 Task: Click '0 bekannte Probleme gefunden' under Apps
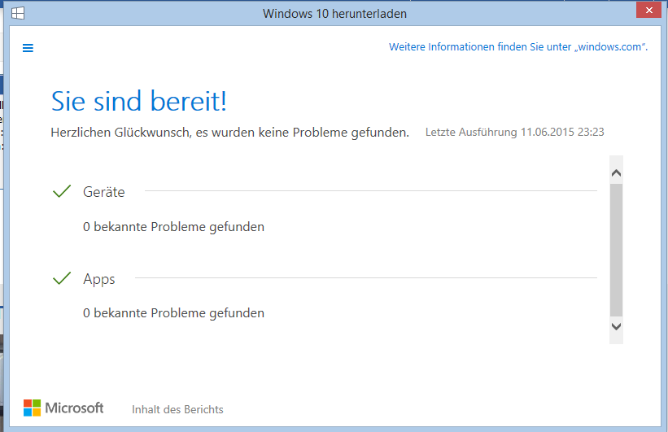point(173,313)
